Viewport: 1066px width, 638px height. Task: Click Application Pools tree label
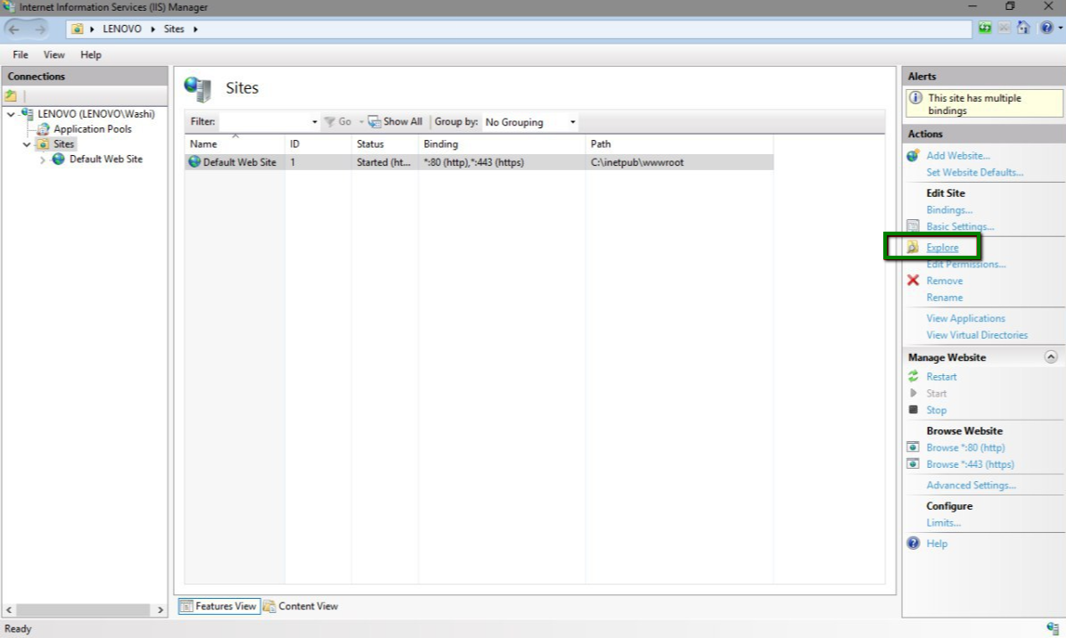pyautogui.click(x=93, y=129)
